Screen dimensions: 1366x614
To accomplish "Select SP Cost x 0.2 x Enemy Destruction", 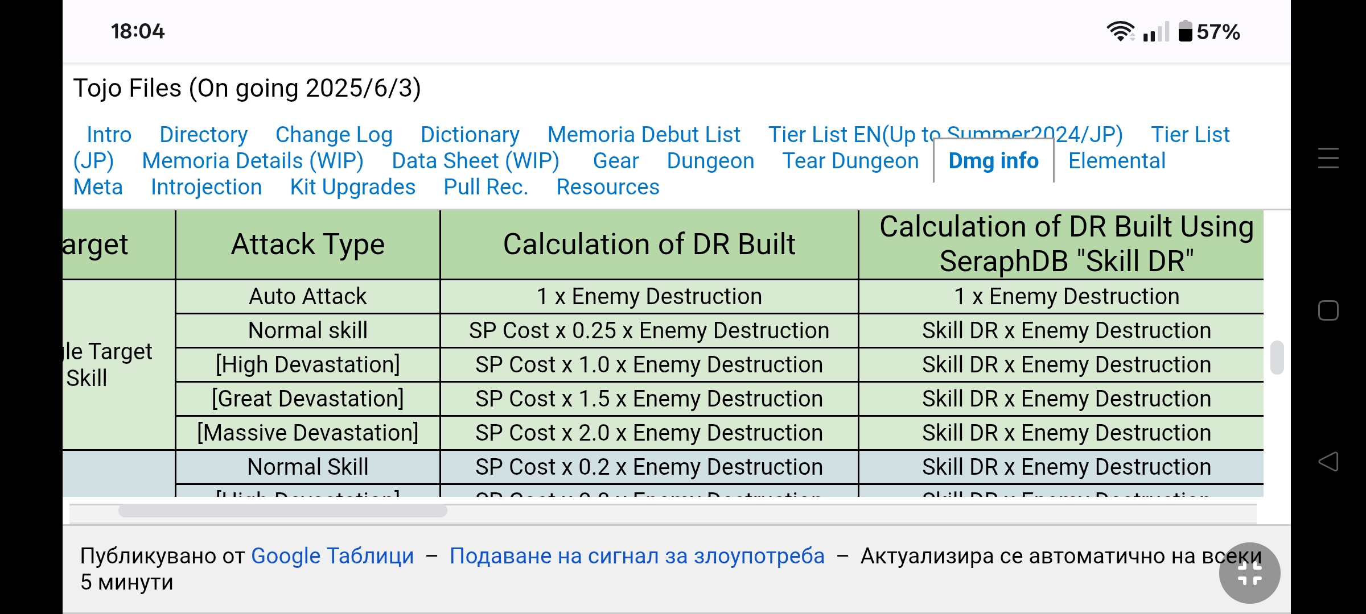I will click(x=649, y=467).
